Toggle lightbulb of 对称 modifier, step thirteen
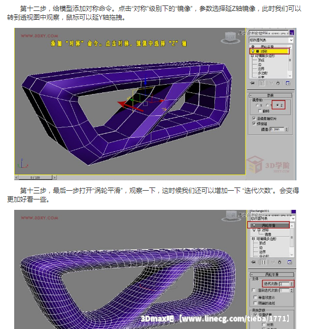The height and width of the screenshot is (329, 311). click(254, 230)
